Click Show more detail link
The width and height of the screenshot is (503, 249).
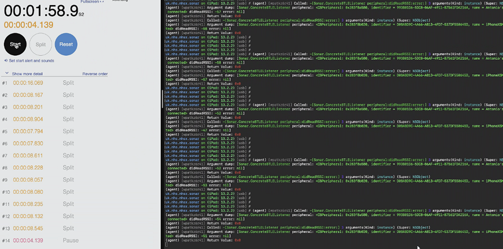click(27, 74)
